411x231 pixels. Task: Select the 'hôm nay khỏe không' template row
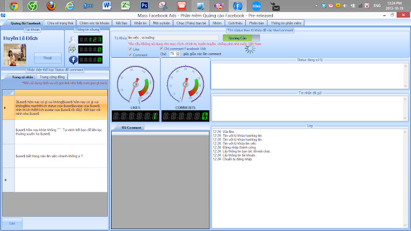coord(55,132)
